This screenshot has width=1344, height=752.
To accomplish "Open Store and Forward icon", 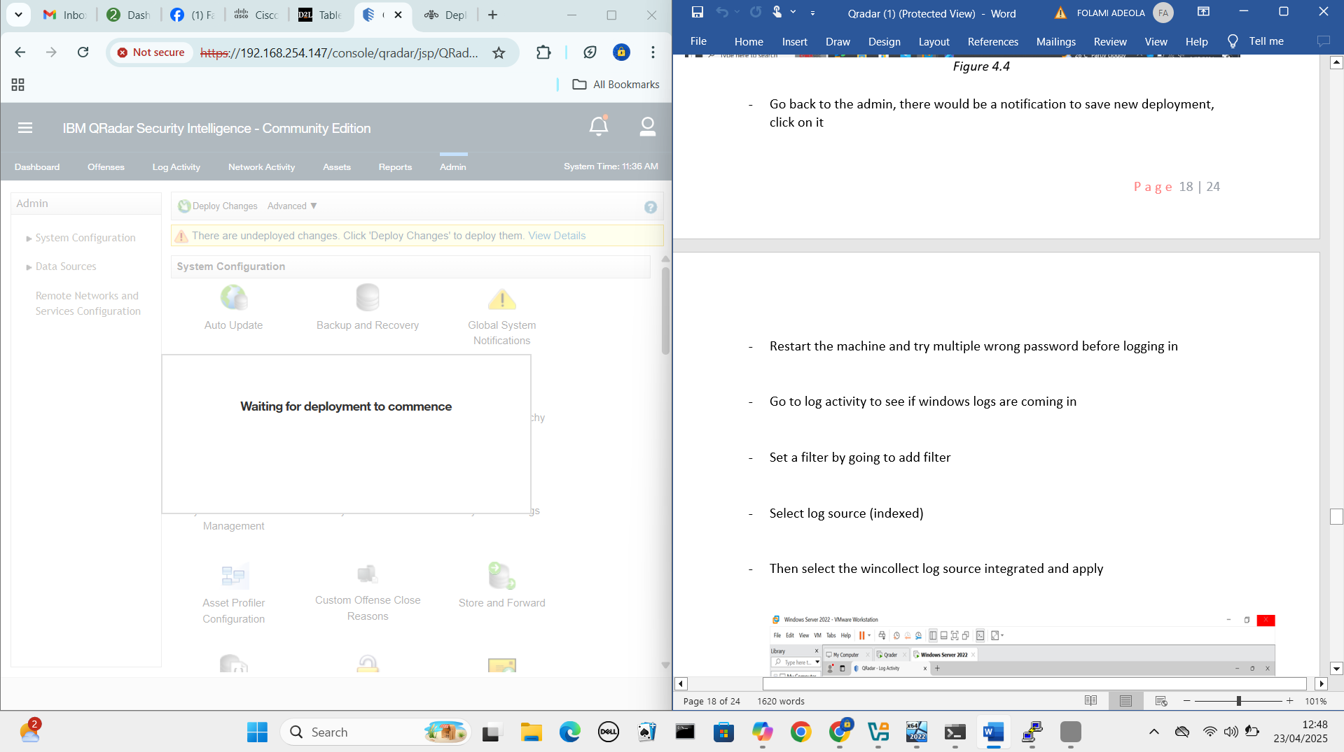I will click(x=502, y=576).
